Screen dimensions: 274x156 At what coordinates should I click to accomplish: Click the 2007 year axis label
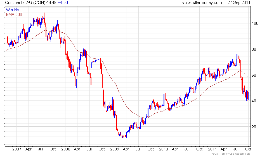(x=16, y=149)
